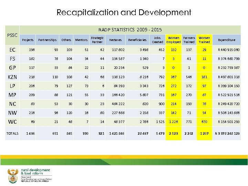The width and height of the screenshot is (248, 186).
Task: Click the TOTALS row label
Action: coord(12,134)
